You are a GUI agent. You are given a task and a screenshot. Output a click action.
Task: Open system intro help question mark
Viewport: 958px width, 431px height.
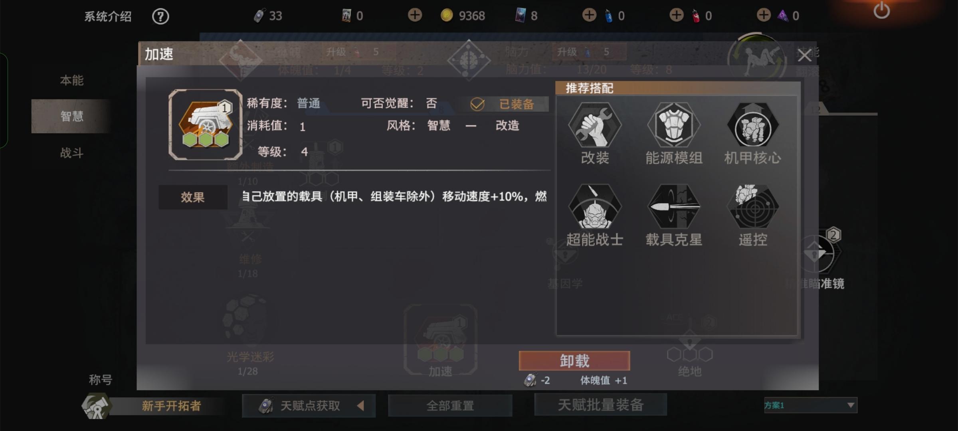pos(160,16)
